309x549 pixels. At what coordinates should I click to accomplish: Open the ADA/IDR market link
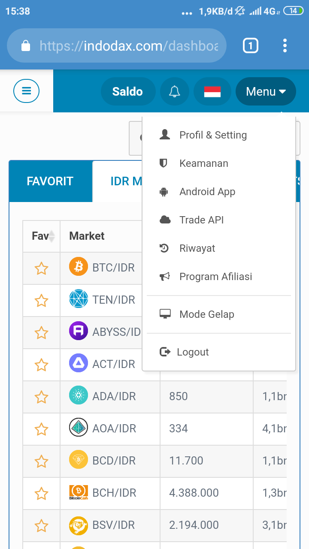pyautogui.click(x=114, y=396)
